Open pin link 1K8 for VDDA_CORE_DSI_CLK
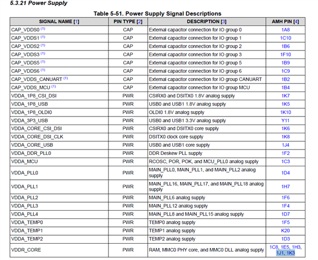This screenshot has height=260, width=318. (x=285, y=137)
